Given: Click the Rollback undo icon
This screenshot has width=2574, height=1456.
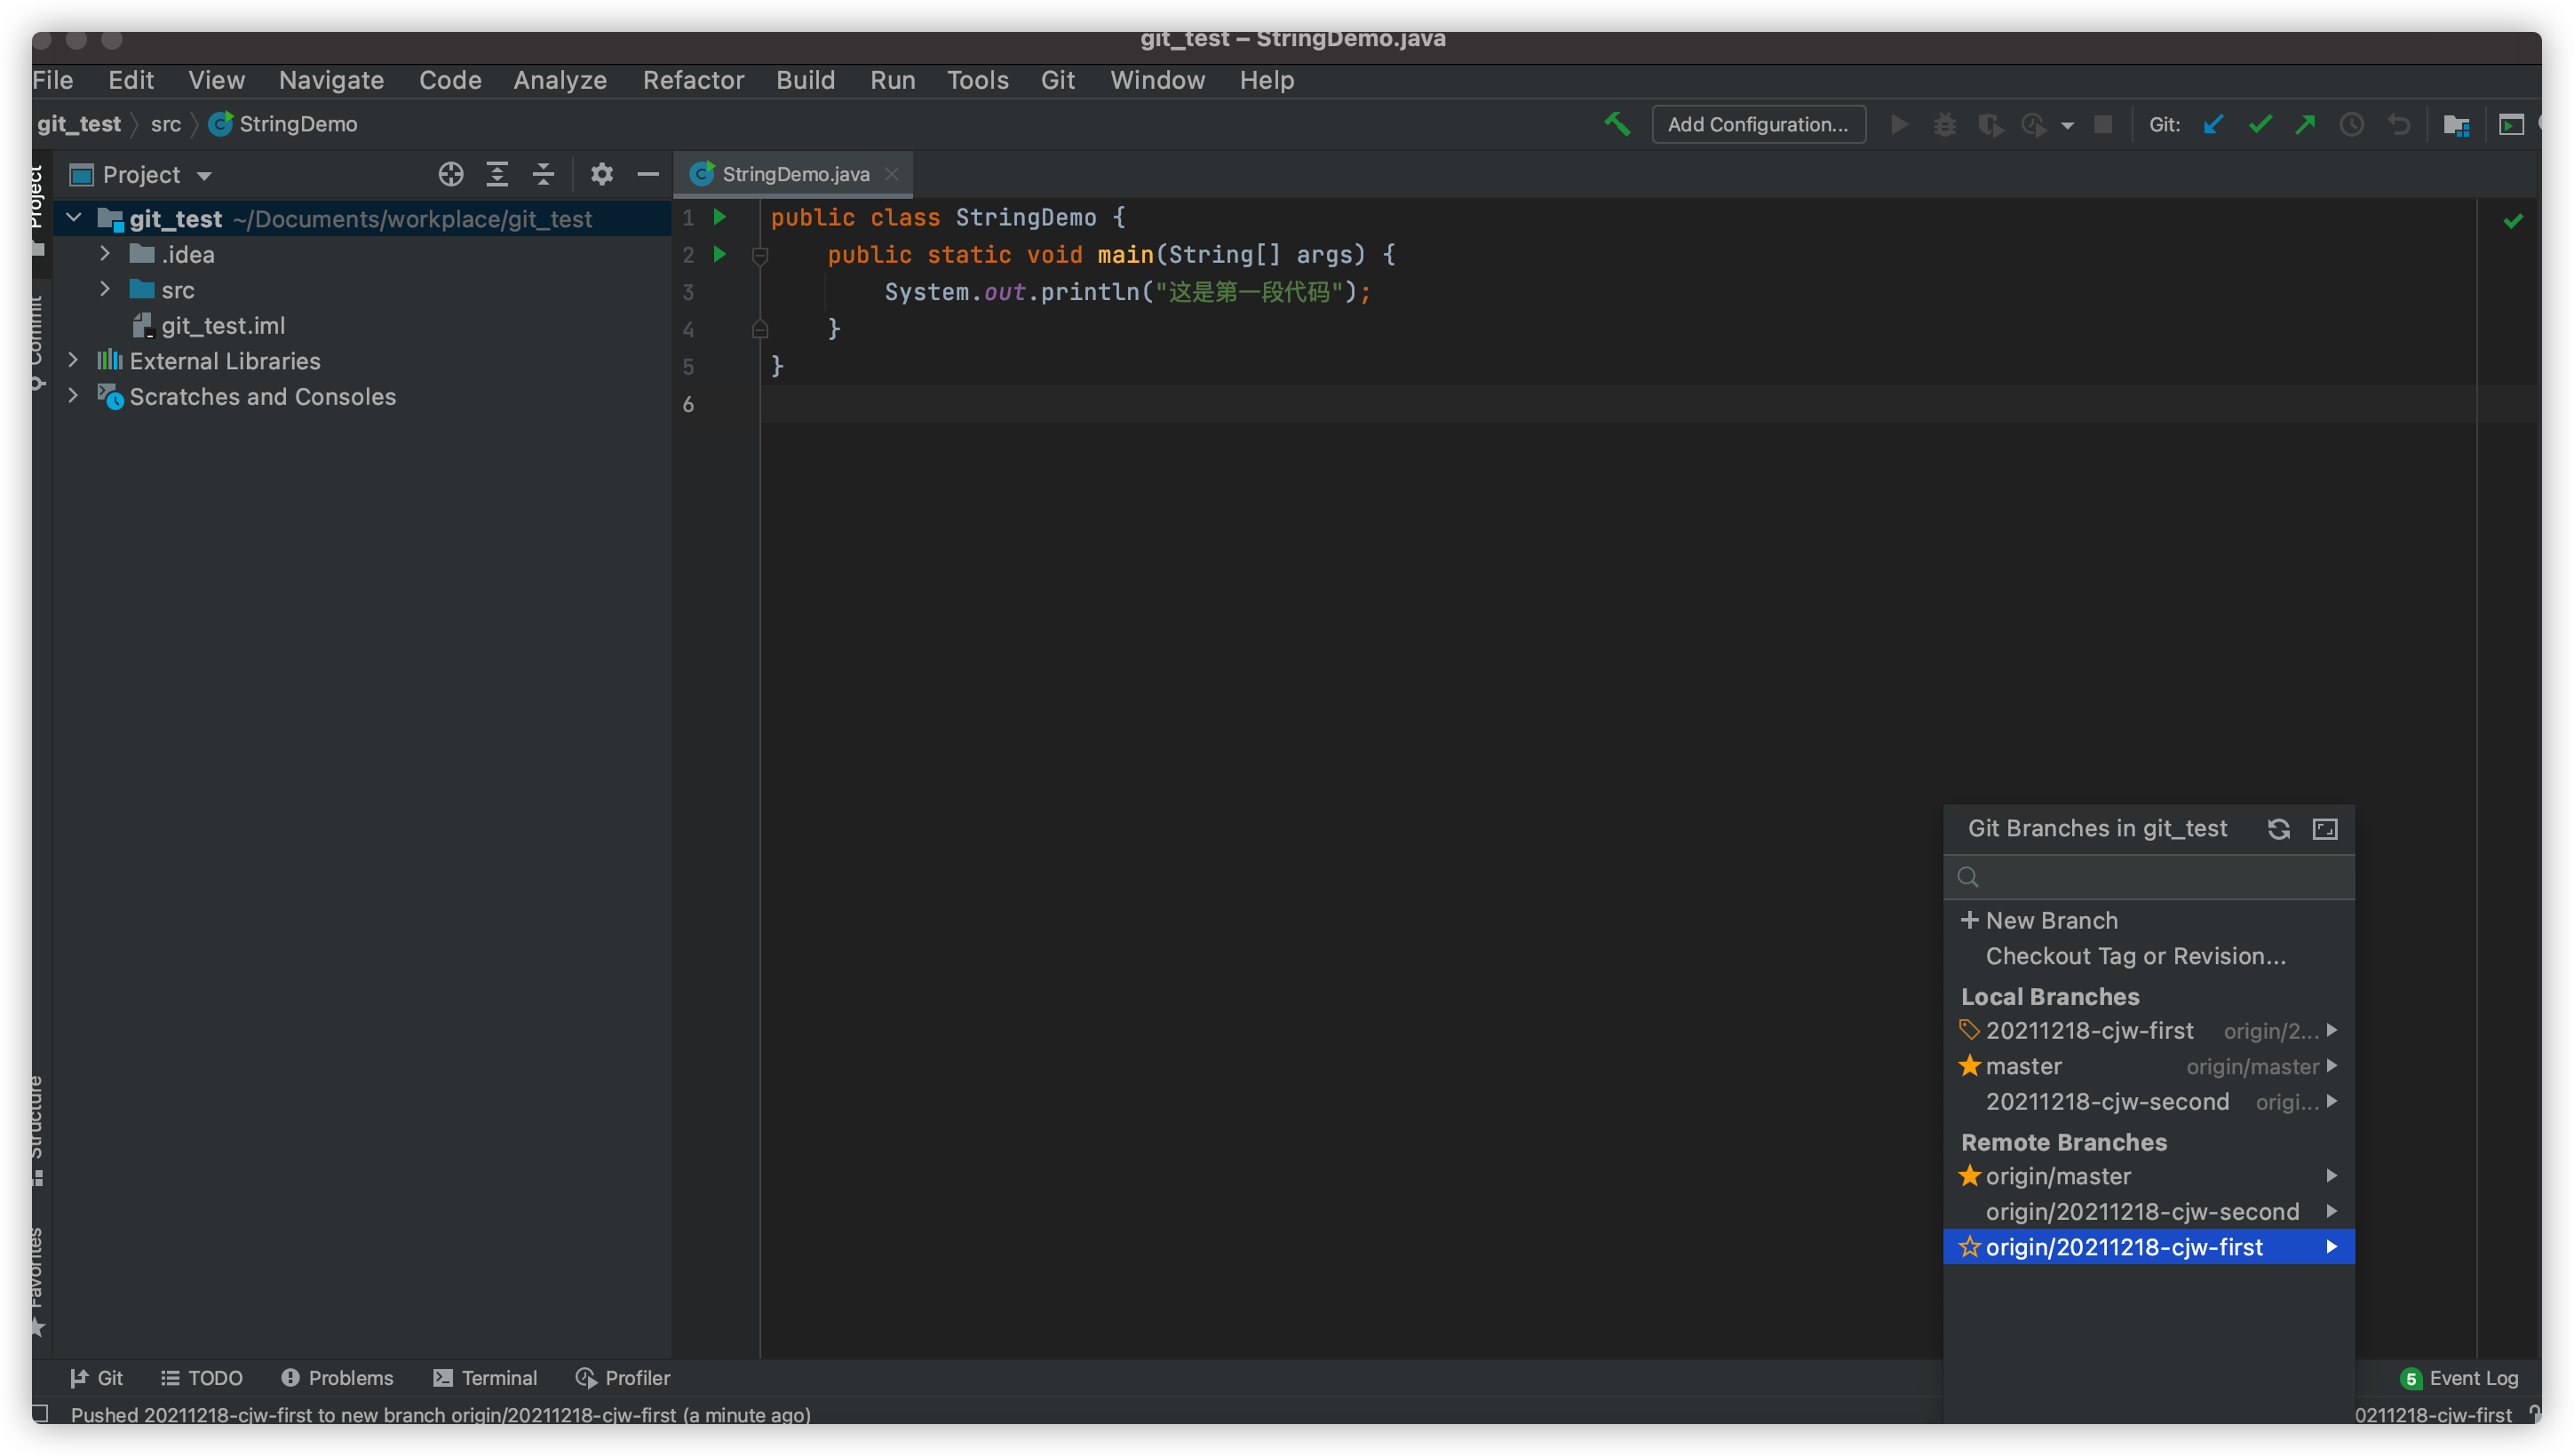Looking at the screenshot, I should pyautogui.click(x=2400, y=124).
